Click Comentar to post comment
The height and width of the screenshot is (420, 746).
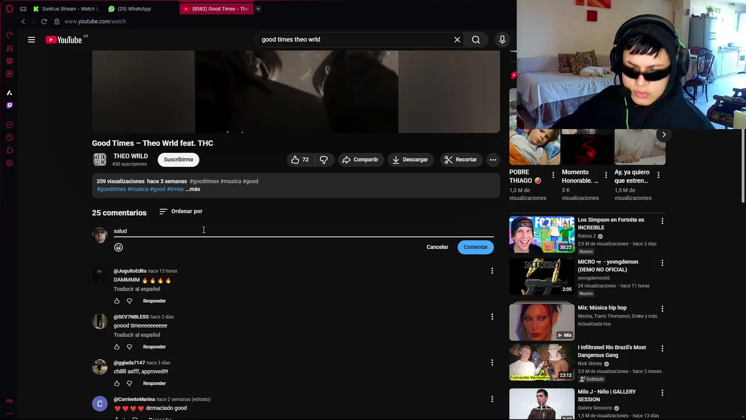(x=476, y=247)
